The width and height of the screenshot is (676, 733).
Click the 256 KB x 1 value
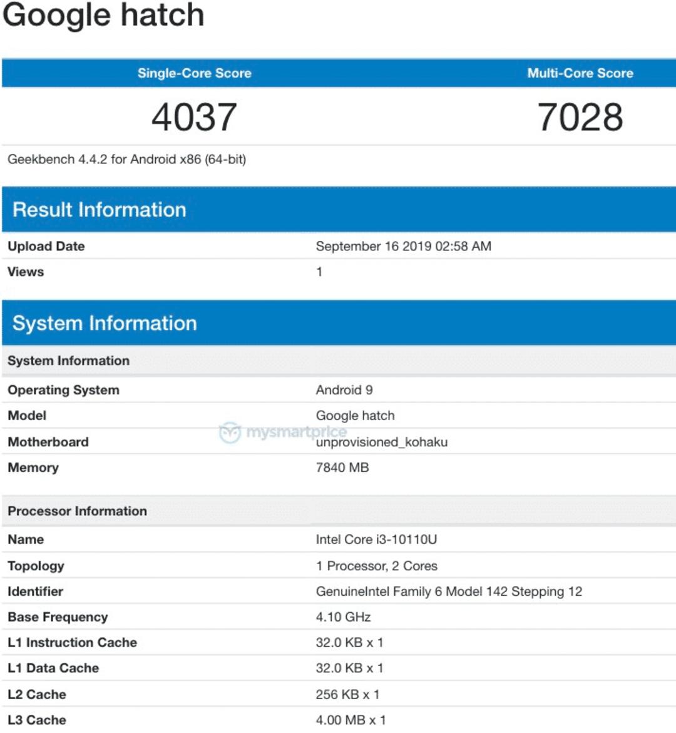coord(347,695)
